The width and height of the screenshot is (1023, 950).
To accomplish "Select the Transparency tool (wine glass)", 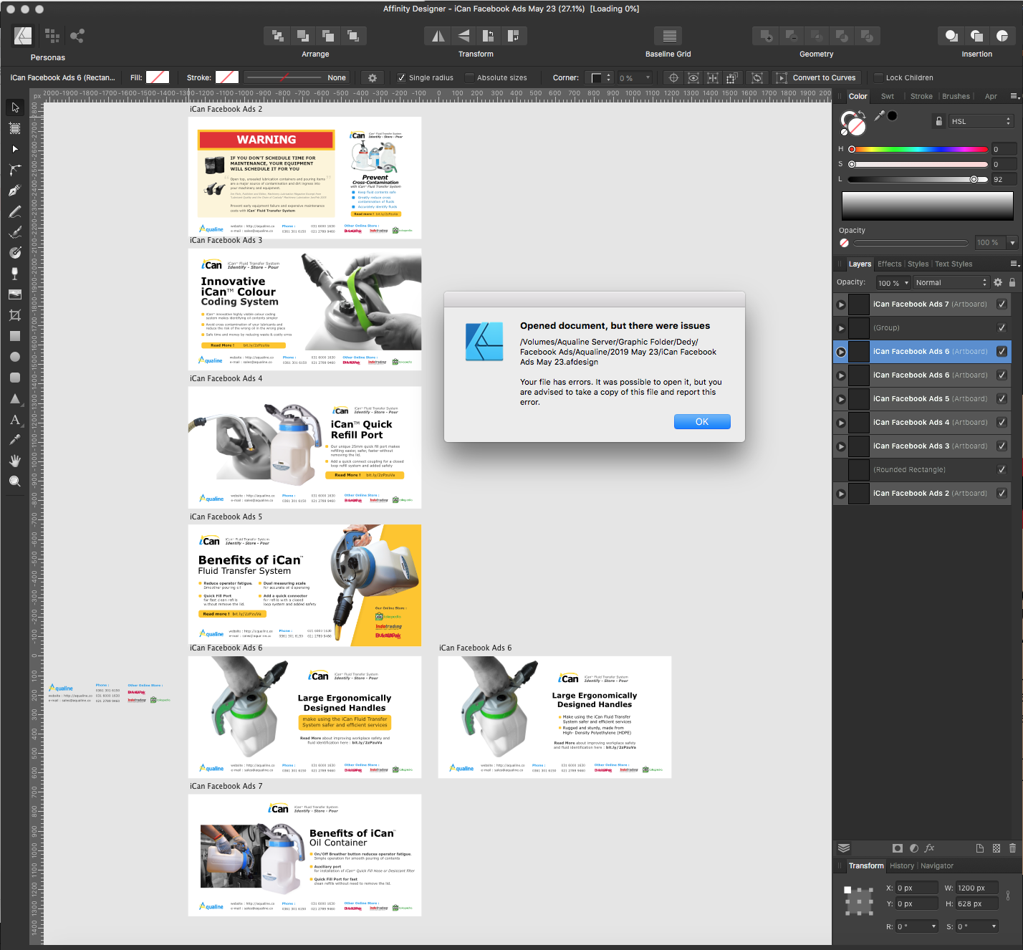I will point(15,274).
